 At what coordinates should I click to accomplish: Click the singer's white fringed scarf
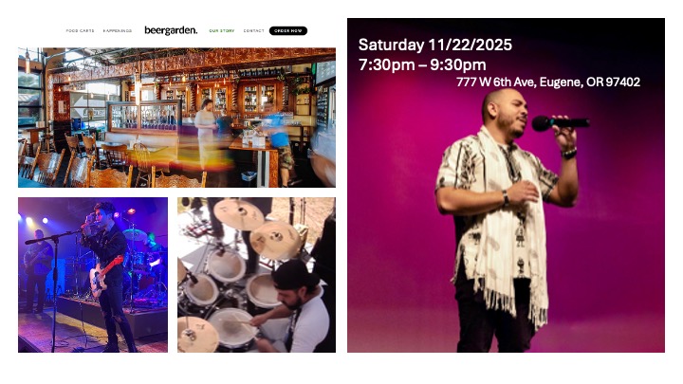tap(512, 227)
